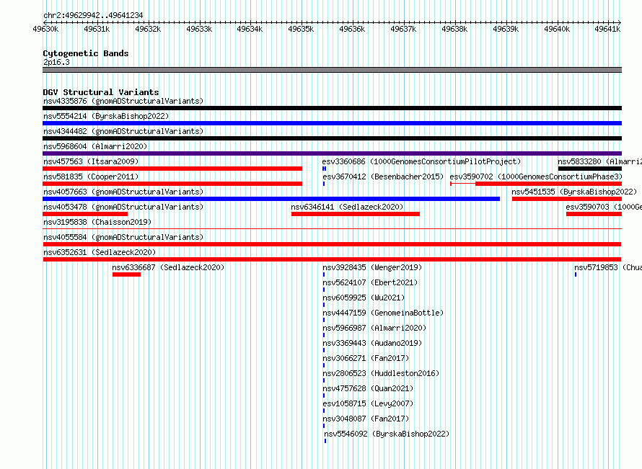Open nsv3195838 Chaisson2019 label
This screenshot has width=642, height=469.
pos(97,222)
